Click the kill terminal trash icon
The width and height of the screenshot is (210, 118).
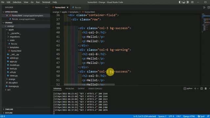click(x=206, y=88)
